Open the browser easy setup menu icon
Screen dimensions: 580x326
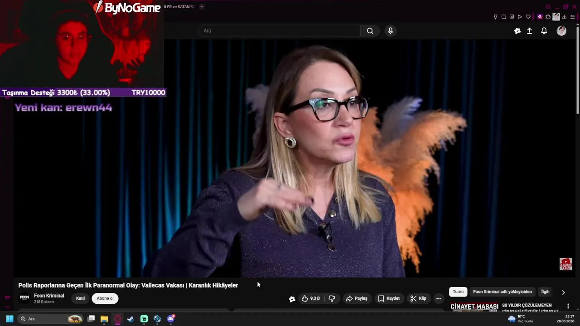(572, 17)
